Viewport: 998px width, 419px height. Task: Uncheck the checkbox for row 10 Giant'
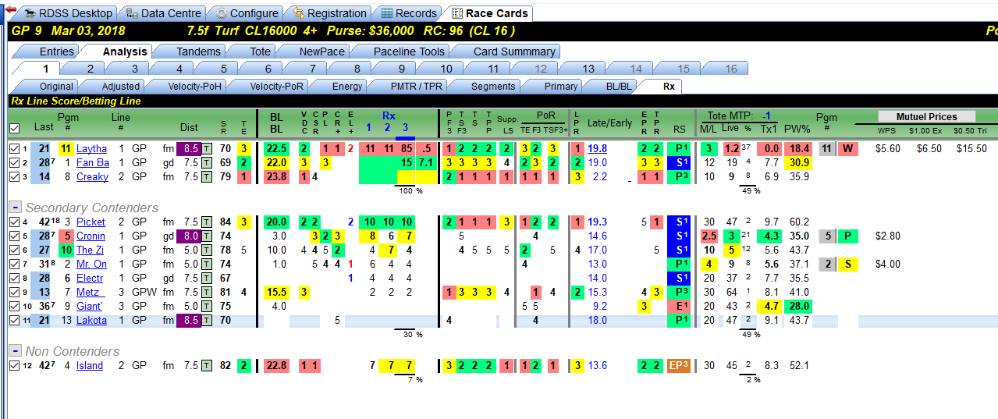tap(14, 306)
